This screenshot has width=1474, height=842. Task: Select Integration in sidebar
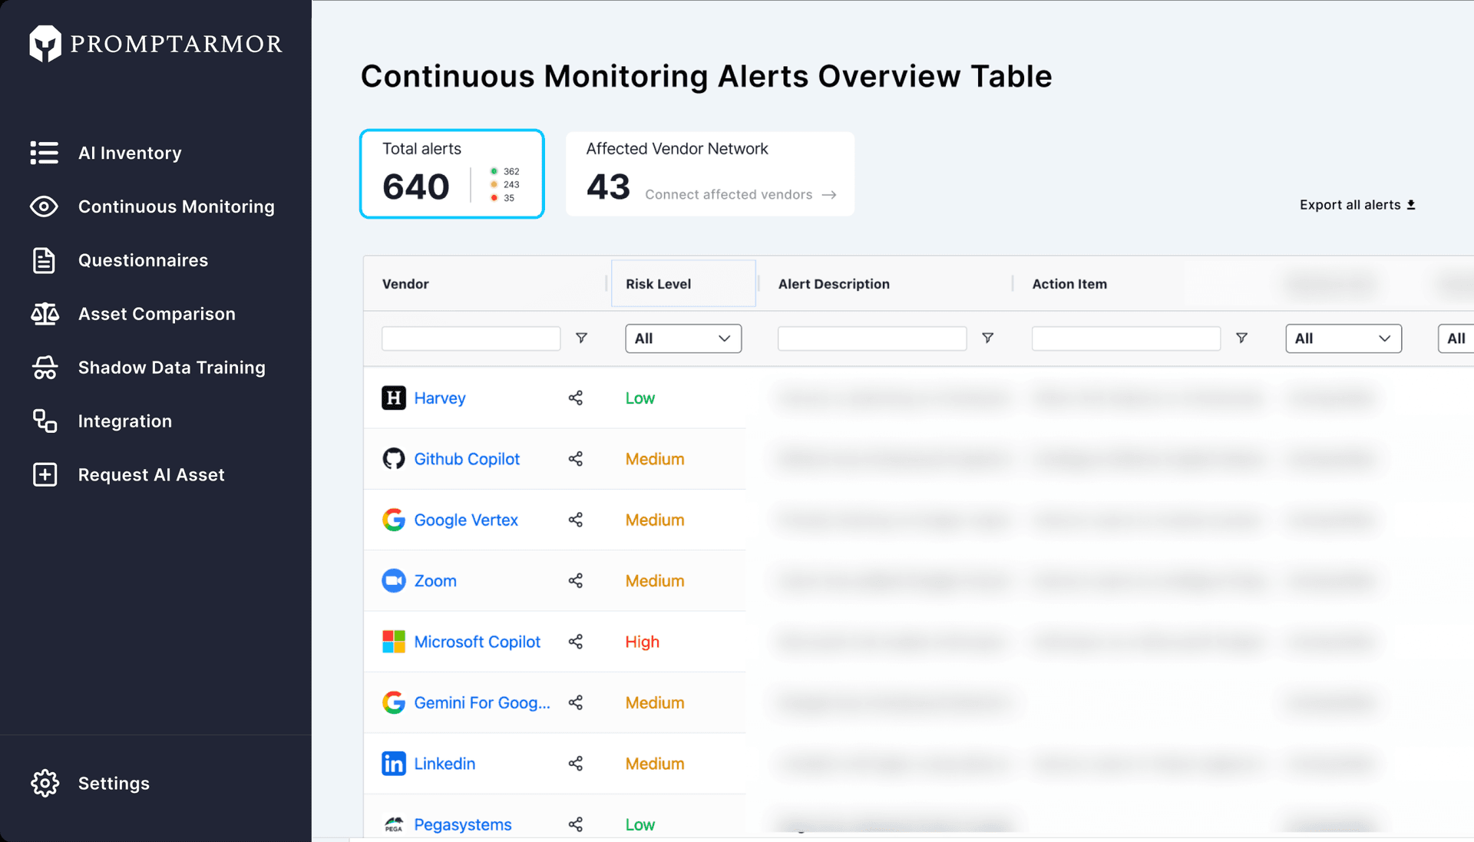[125, 421]
